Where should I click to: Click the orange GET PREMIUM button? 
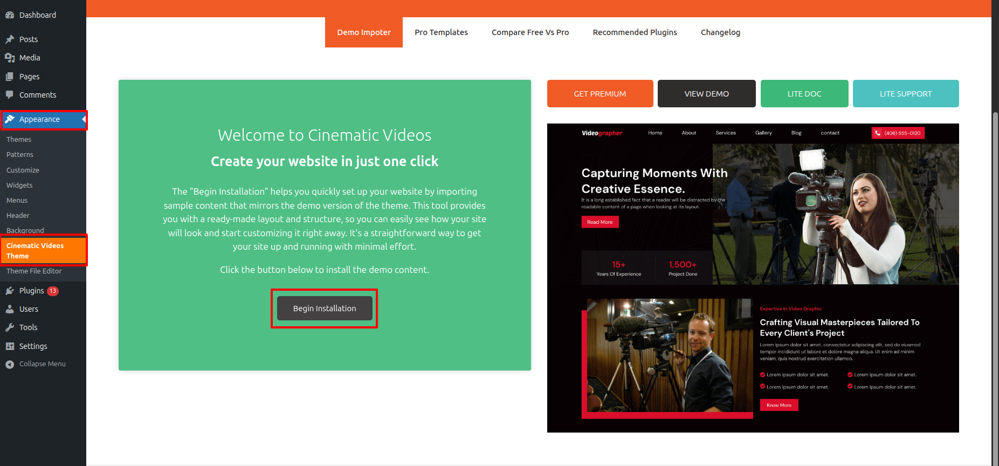point(600,94)
